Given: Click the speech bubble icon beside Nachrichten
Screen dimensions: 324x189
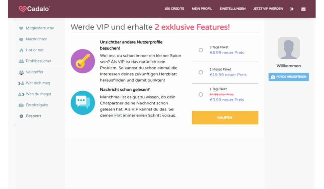Looking at the screenshot, I should point(21,39).
